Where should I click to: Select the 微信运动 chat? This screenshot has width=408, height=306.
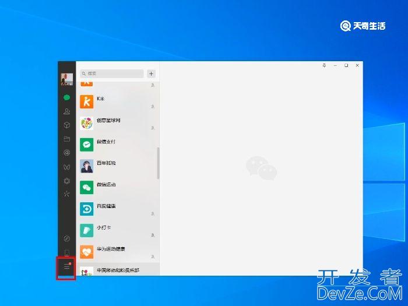tap(118, 187)
